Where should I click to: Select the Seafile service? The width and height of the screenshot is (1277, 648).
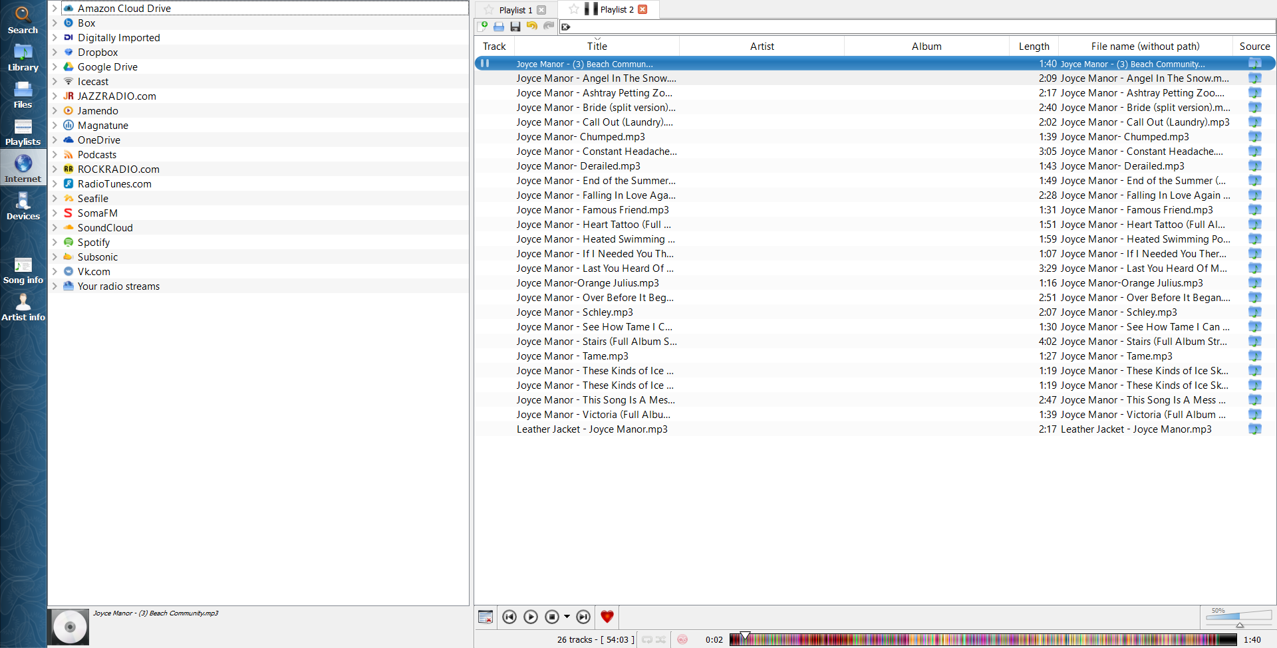click(x=92, y=199)
